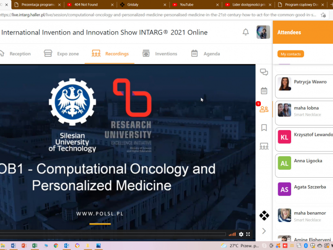This screenshot has width=333, height=250.
Task: Open the bookmark icon in the sidebar
Action: coord(264,128)
